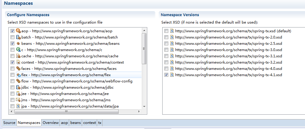Click the vertical scrollbar thumb in namespace list

coord(144,49)
